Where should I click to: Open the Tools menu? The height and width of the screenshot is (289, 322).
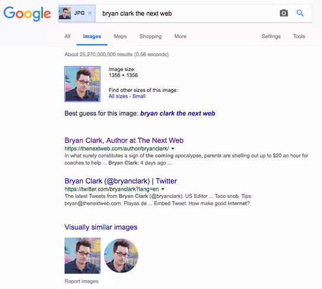tap(299, 36)
